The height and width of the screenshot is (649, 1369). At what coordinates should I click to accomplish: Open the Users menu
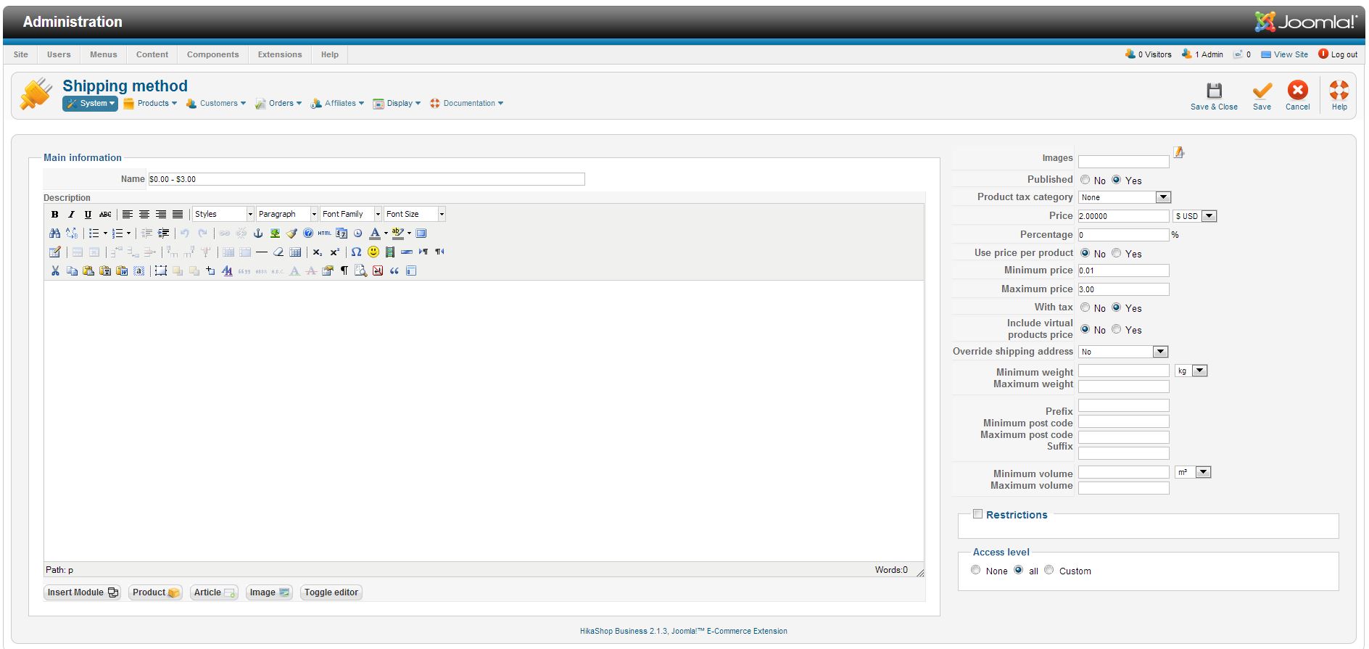click(x=59, y=54)
